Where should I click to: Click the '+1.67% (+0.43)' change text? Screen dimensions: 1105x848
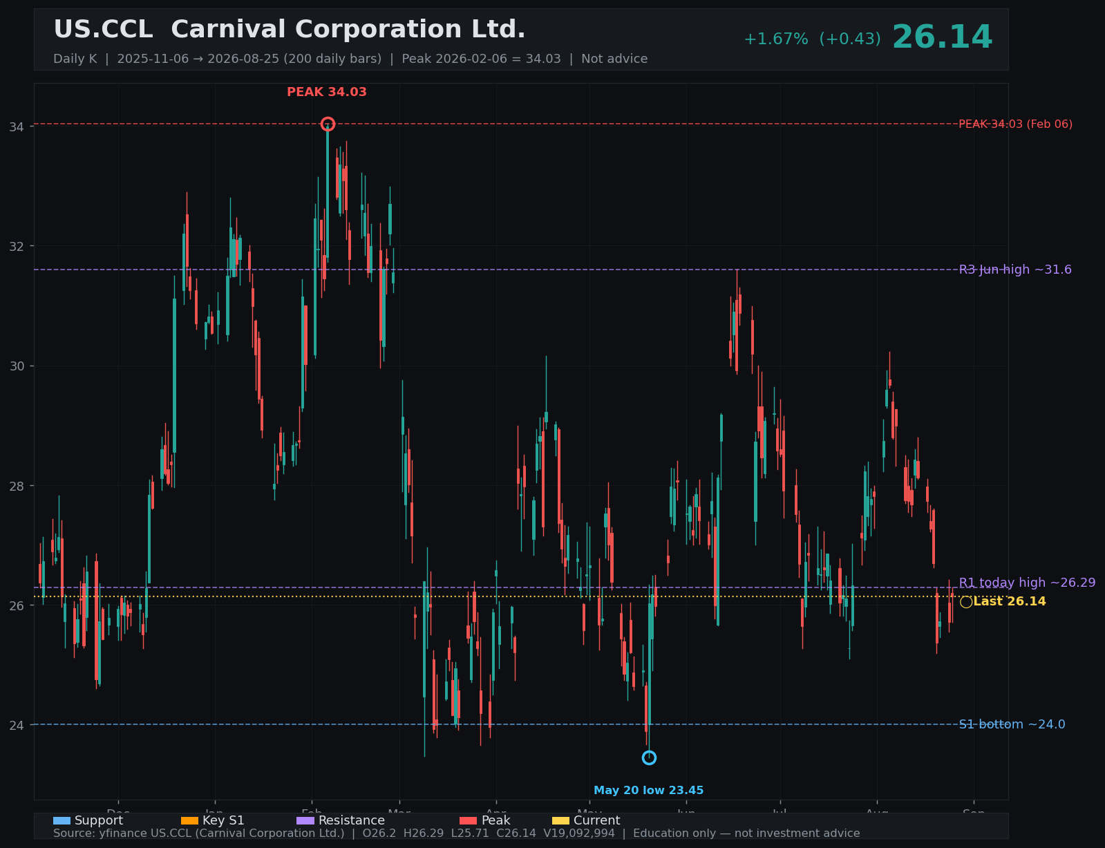click(x=812, y=39)
